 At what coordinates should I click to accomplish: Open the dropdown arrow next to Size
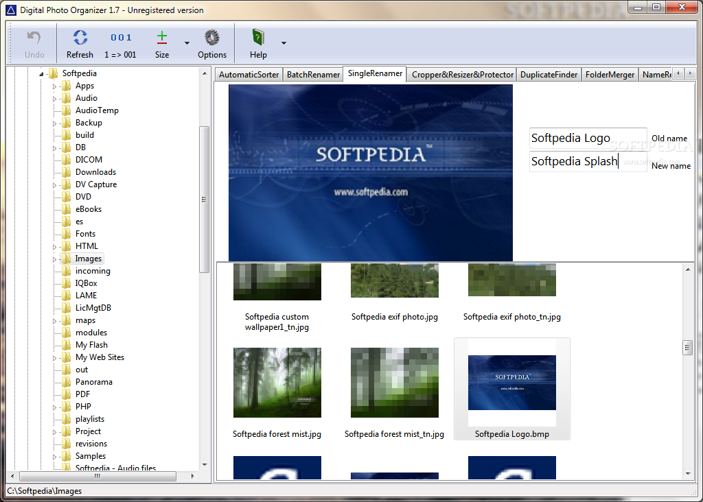coord(187,43)
